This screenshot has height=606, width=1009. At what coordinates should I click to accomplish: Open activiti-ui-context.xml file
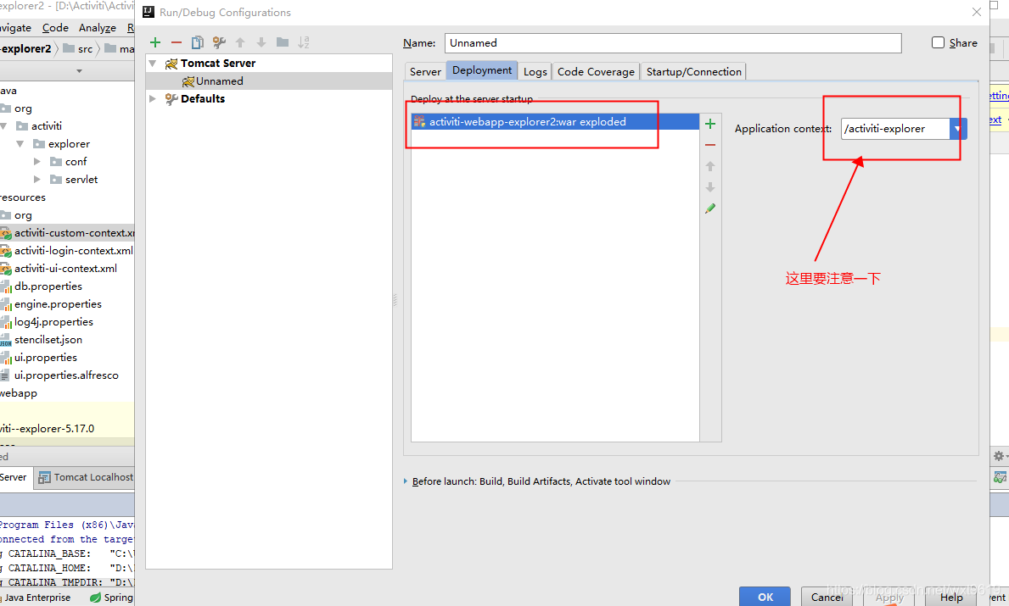59,268
